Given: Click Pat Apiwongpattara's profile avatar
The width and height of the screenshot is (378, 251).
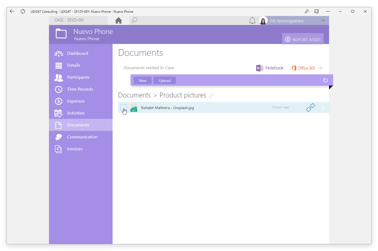Looking at the screenshot, I should tap(263, 21).
